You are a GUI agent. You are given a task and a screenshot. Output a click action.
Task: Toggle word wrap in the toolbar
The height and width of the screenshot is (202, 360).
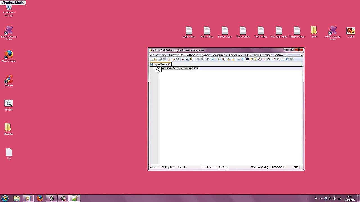coord(238,59)
